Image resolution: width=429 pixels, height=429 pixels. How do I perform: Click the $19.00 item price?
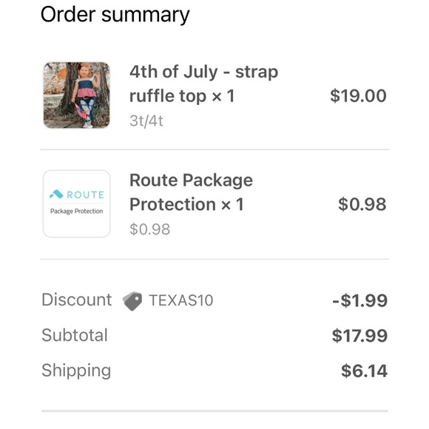pyautogui.click(x=358, y=95)
